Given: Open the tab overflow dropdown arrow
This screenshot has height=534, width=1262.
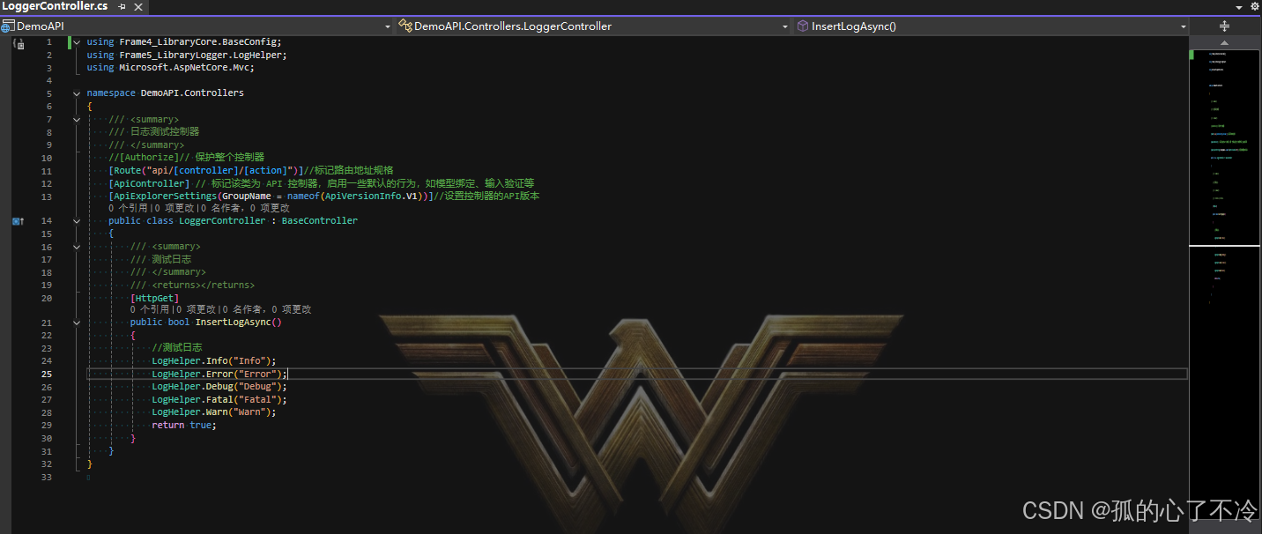Looking at the screenshot, I should pos(1241,6).
